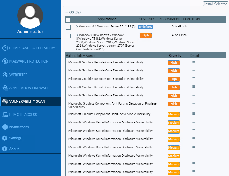The image size is (229, 176).
Task: Check the select-all applications checkbox
Action: (68, 19)
